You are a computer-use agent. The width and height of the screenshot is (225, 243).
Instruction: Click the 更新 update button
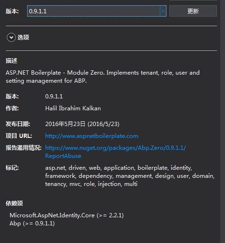[x=193, y=11]
